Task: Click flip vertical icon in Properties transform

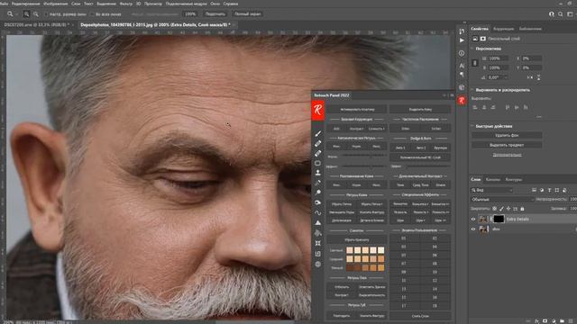Action: pos(538,77)
